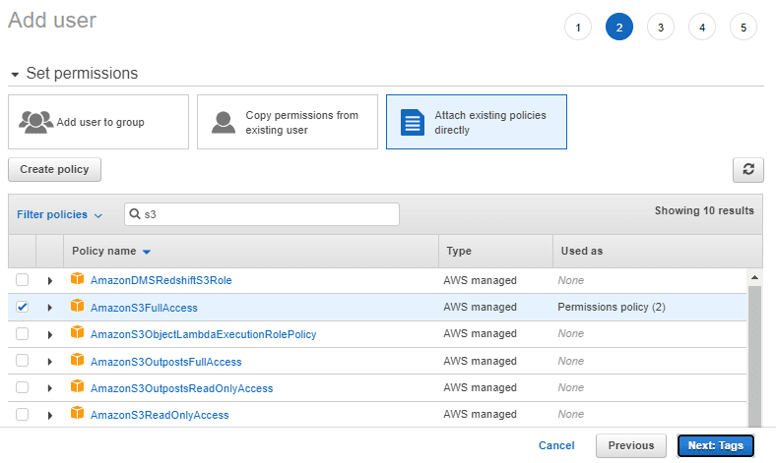Viewport: 776px width, 463px height.
Task: Click 'Showing 10 results' text
Action: tap(704, 210)
